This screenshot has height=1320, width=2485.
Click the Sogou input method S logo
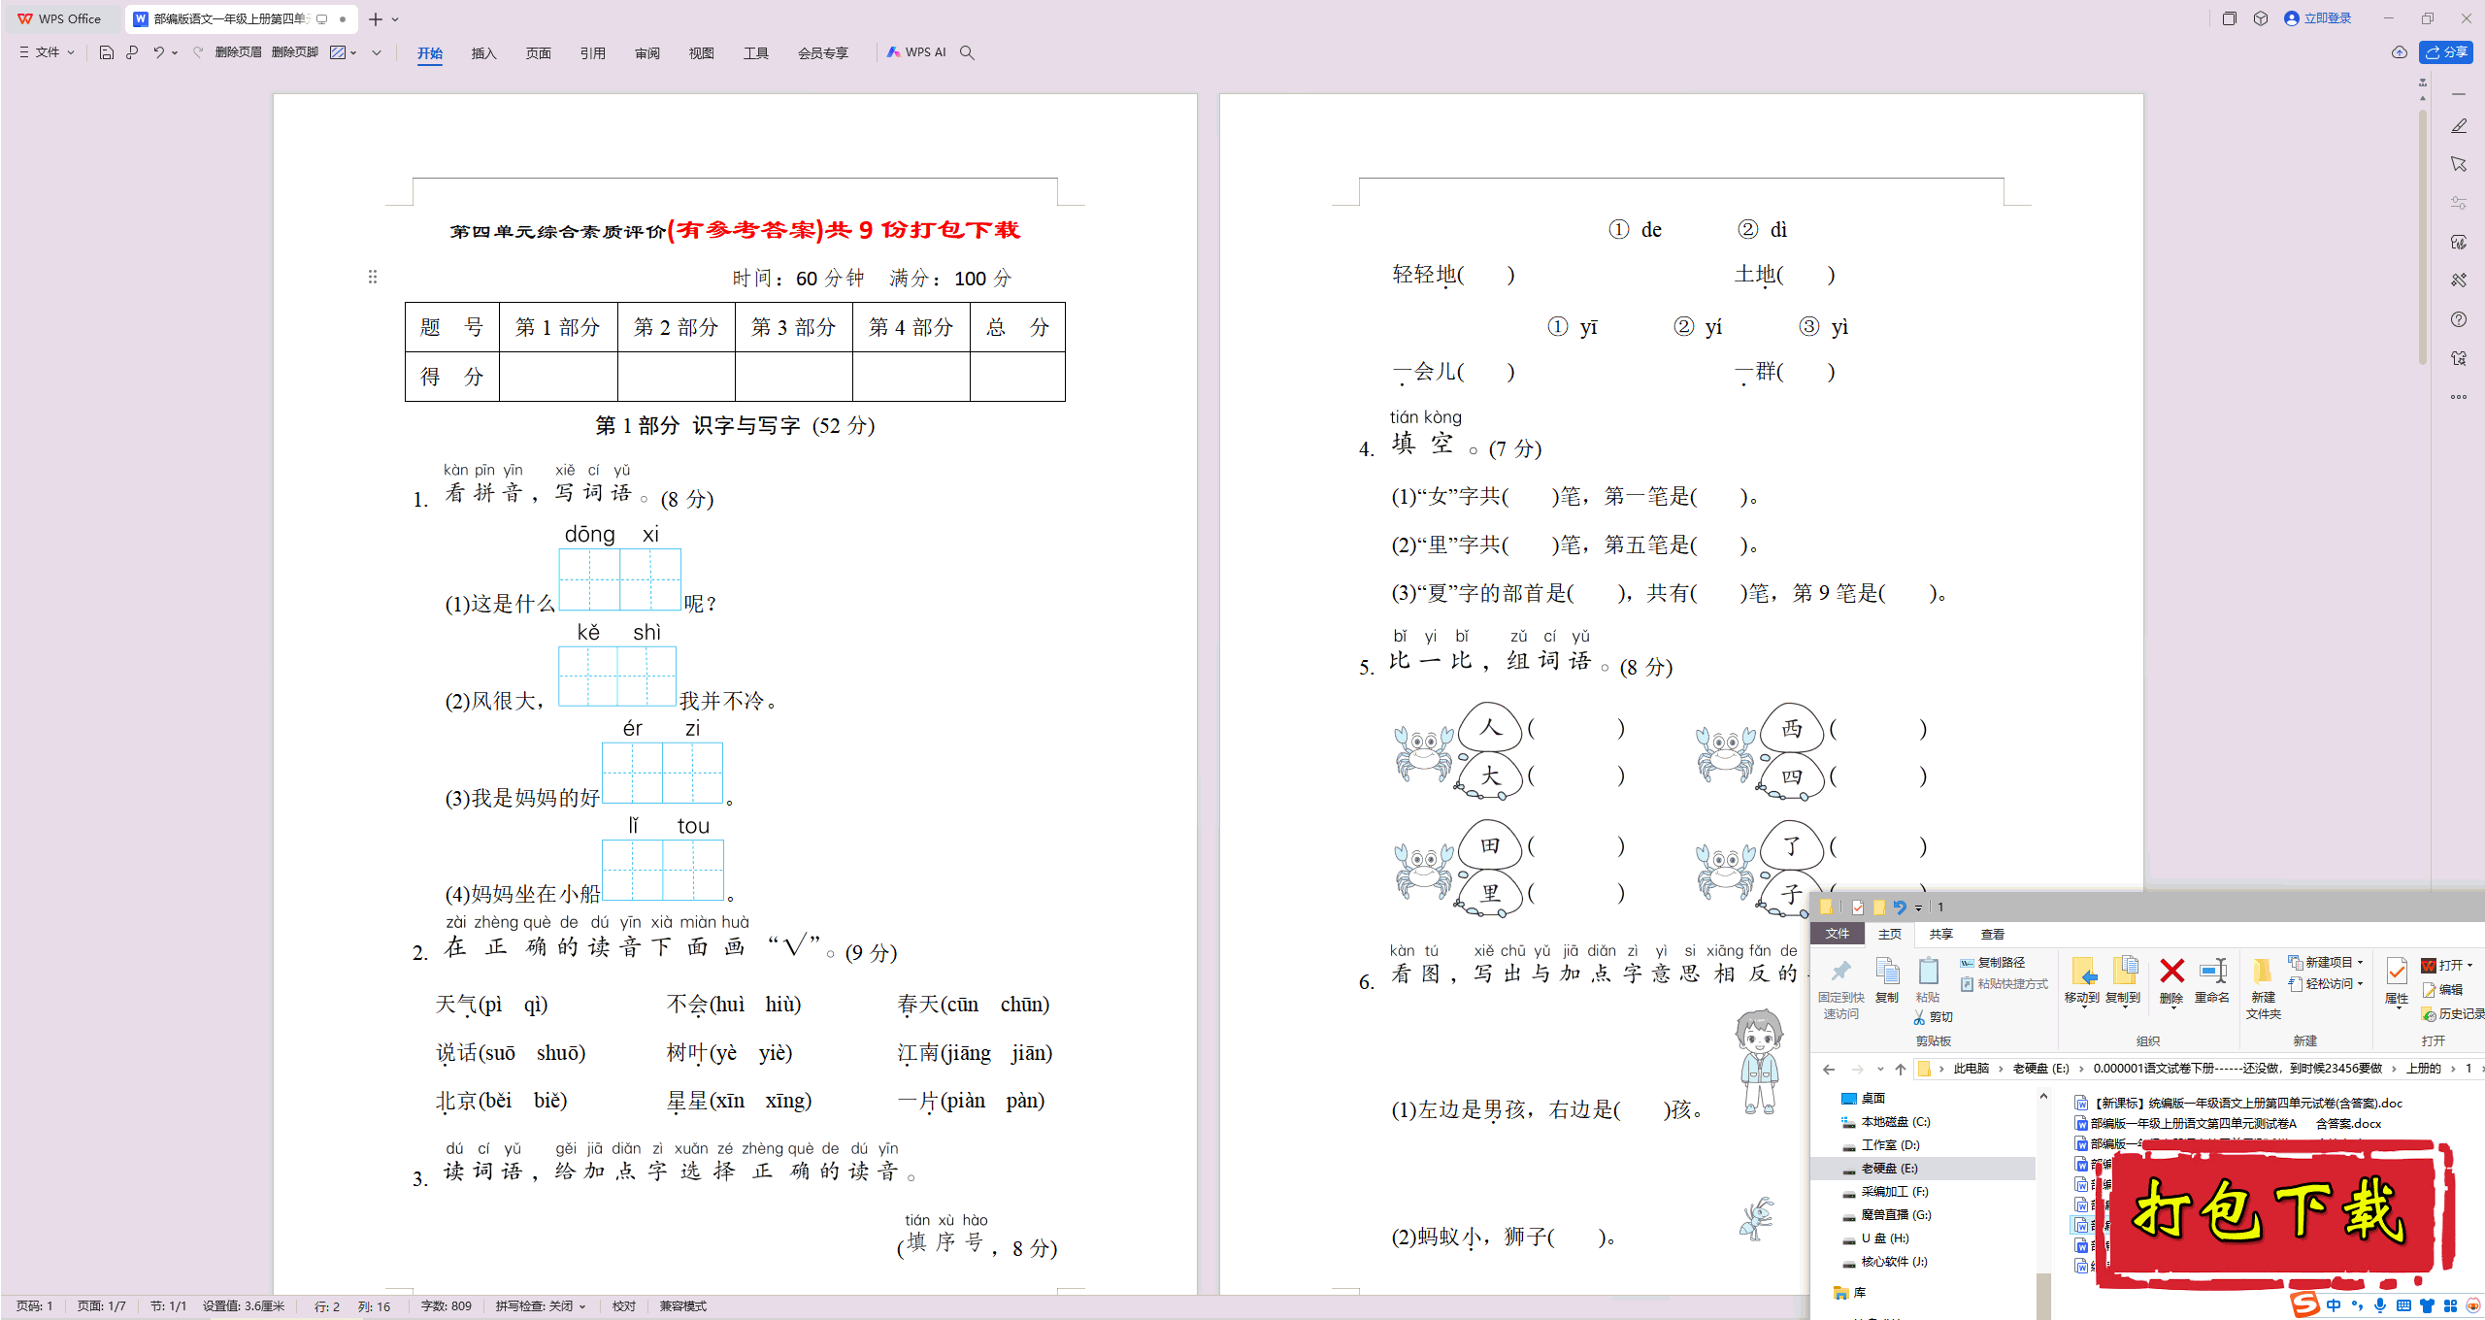tap(2305, 1304)
